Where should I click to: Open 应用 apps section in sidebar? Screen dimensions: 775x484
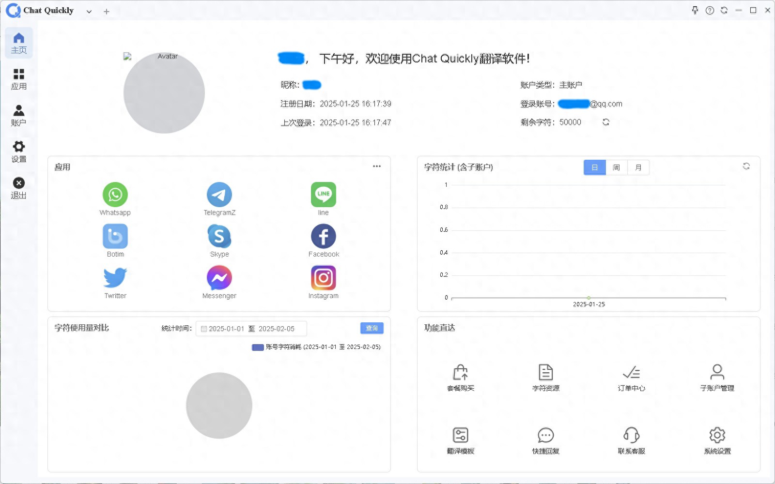19,79
